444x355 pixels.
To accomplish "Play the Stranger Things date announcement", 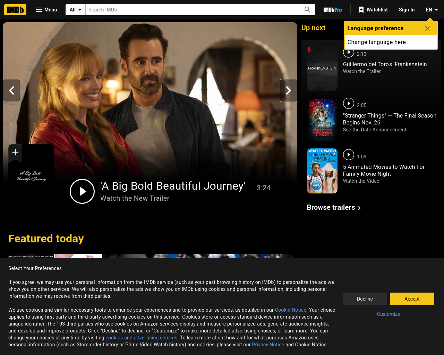I will pyautogui.click(x=349, y=103).
